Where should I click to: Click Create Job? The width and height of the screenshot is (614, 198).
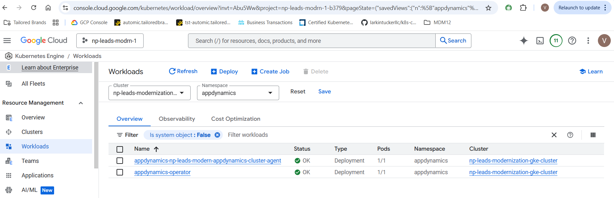(270, 71)
